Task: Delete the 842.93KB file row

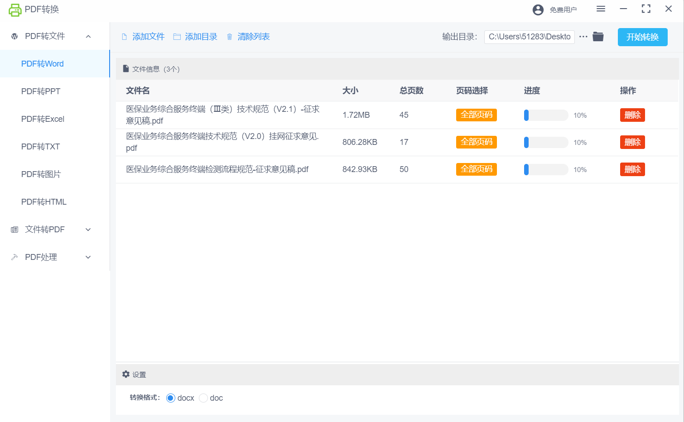Action: pyautogui.click(x=632, y=169)
